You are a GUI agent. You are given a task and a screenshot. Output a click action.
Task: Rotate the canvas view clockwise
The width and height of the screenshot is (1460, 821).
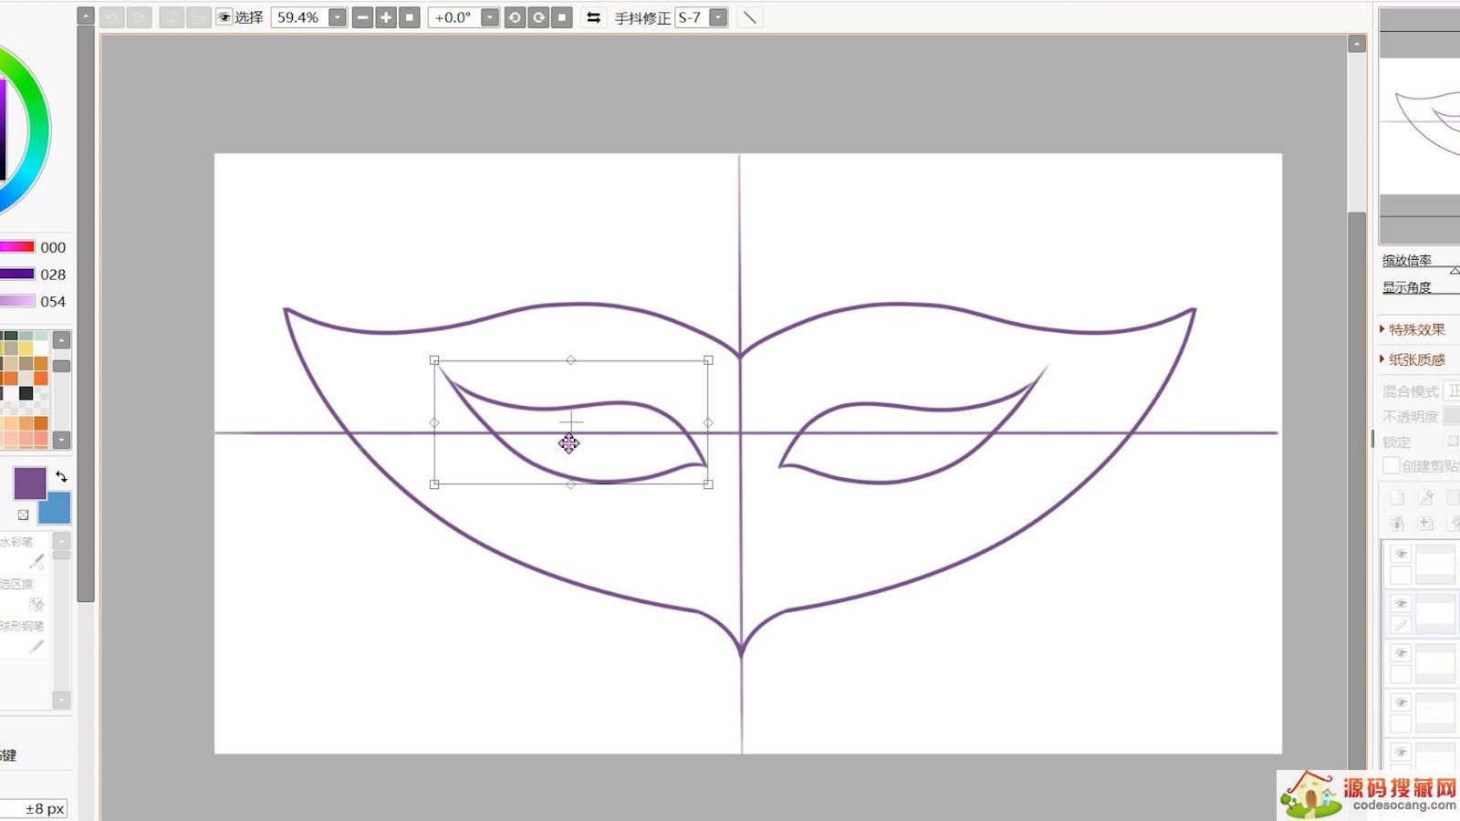[x=538, y=17]
